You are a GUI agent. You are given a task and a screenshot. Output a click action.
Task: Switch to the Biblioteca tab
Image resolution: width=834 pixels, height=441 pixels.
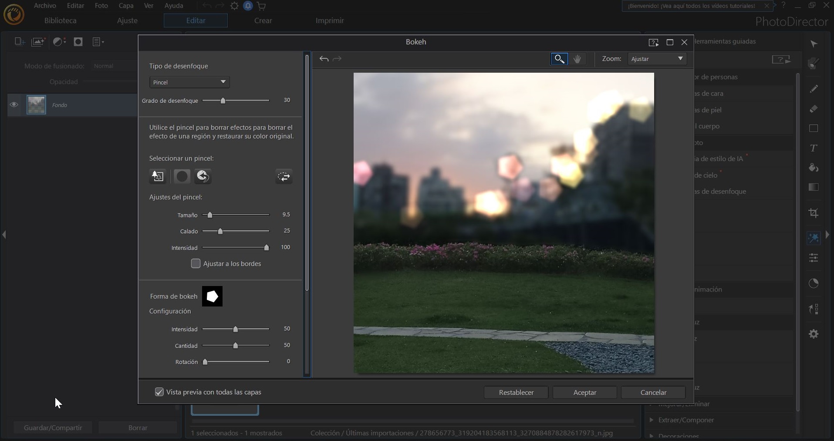[x=60, y=20]
